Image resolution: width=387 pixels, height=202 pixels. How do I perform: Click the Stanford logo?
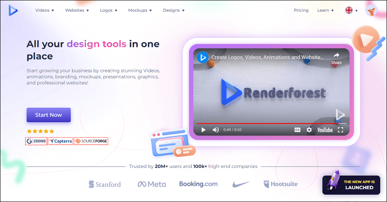105,184
